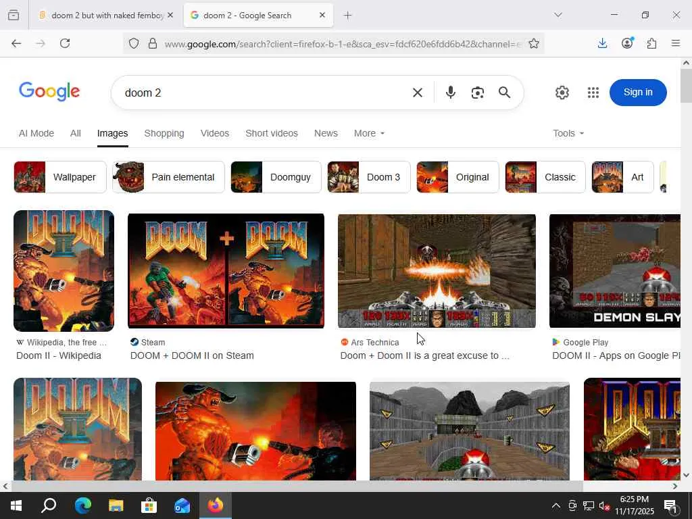
Task: Switch to AI Mode tab
Action: (x=36, y=133)
